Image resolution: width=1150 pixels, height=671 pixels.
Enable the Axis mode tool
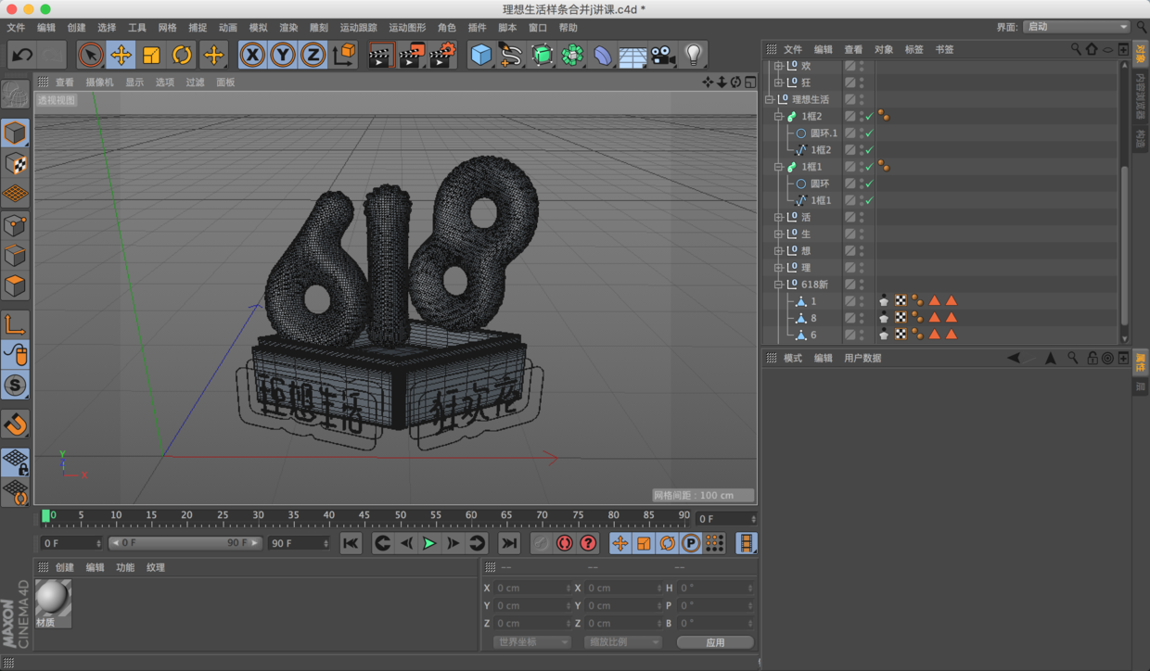pyautogui.click(x=15, y=324)
